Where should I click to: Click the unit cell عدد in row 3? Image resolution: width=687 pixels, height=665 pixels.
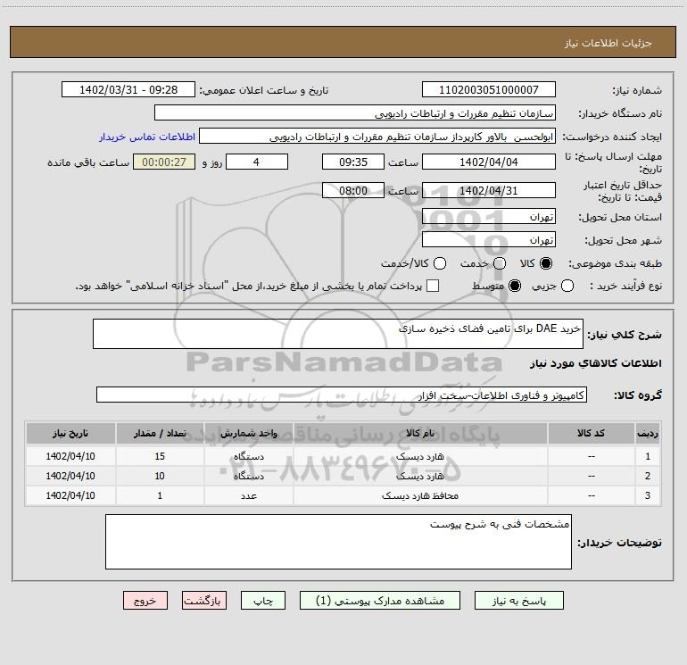pyautogui.click(x=248, y=495)
